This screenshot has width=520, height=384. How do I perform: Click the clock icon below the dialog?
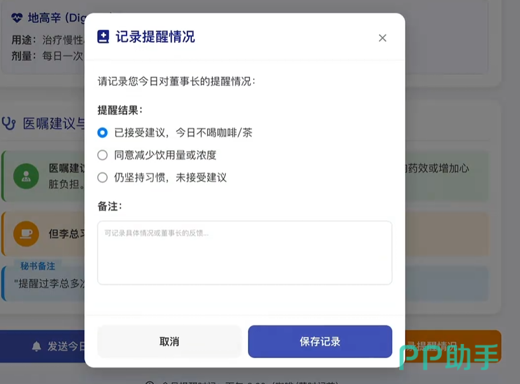[150, 382]
